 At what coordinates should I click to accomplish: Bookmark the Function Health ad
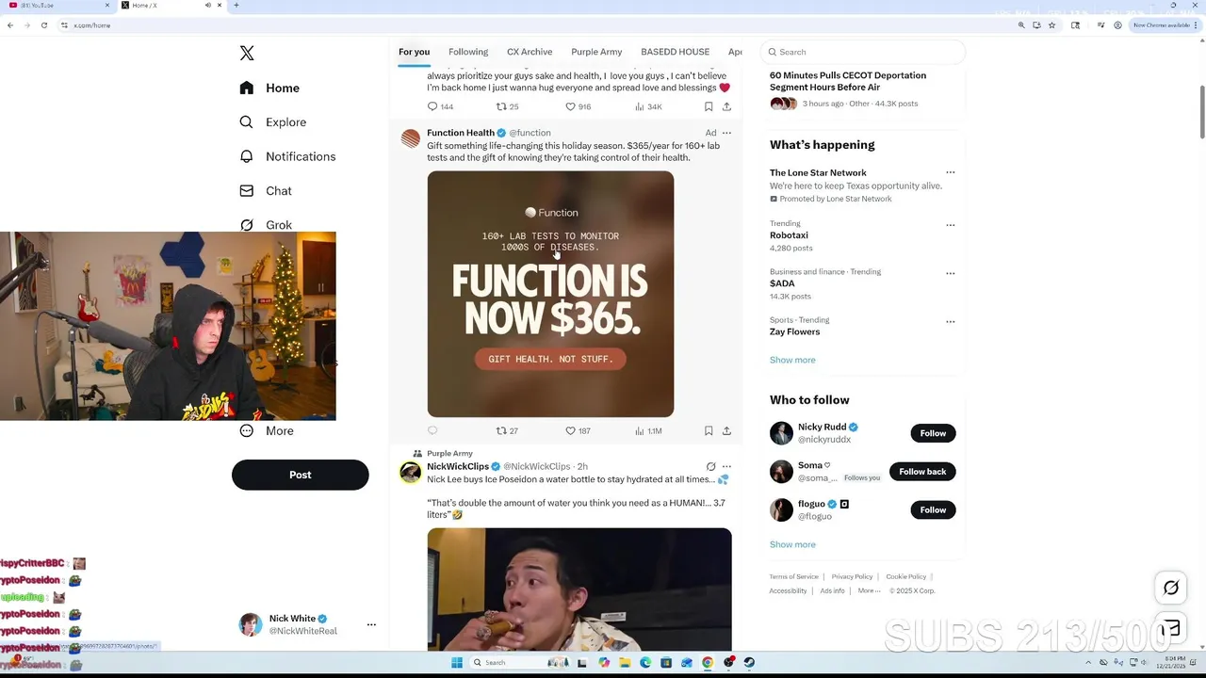click(709, 430)
